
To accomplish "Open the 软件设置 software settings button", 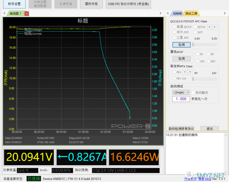I will 14,4.
